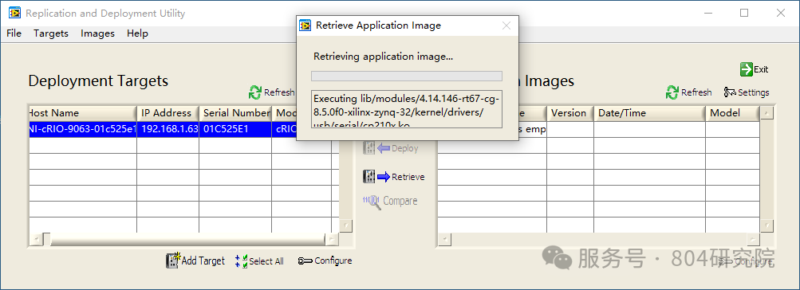Click targets table scroll-down arrow
800x290 pixels.
click(x=346, y=225)
